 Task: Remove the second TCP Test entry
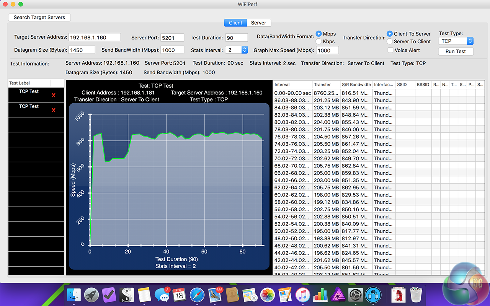[x=53, y=110]
